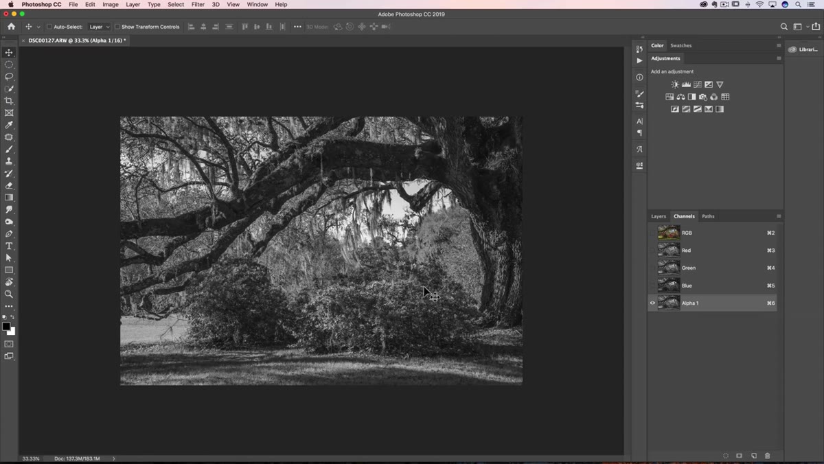This screenshot has width=824, height=464.
Task: Click the zoom percentage field 33.33%
Action: pyautogui.click(x=31, y=459)
